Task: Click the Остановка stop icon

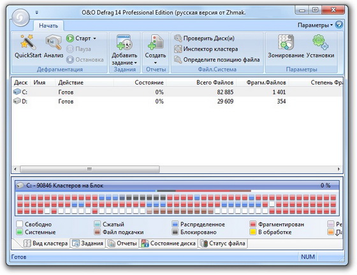Action: 70,60
